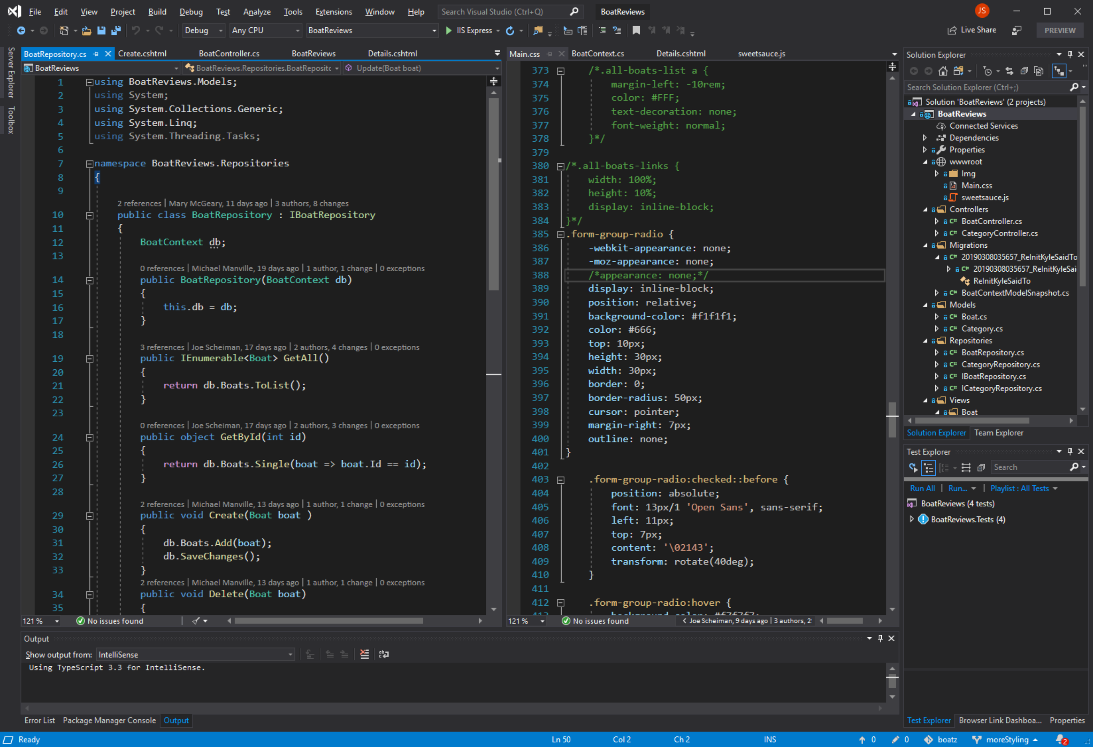Collapse All in Solution Explorer toolbar

pyautogui.click(x=1024, y=71)
